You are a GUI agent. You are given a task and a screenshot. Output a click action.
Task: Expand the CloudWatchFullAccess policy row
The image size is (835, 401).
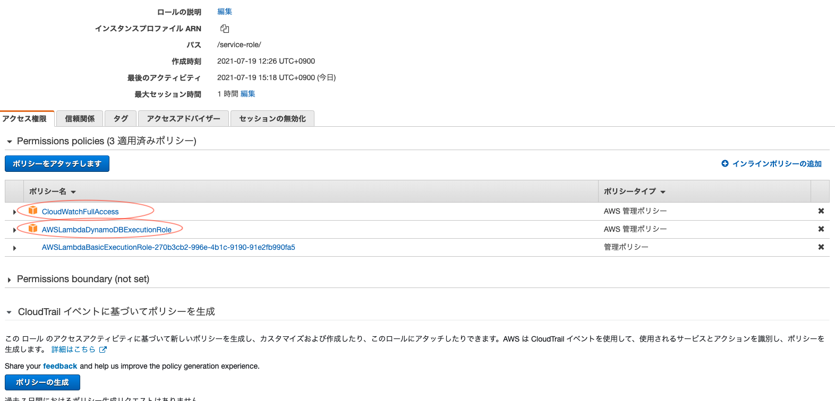14,212
